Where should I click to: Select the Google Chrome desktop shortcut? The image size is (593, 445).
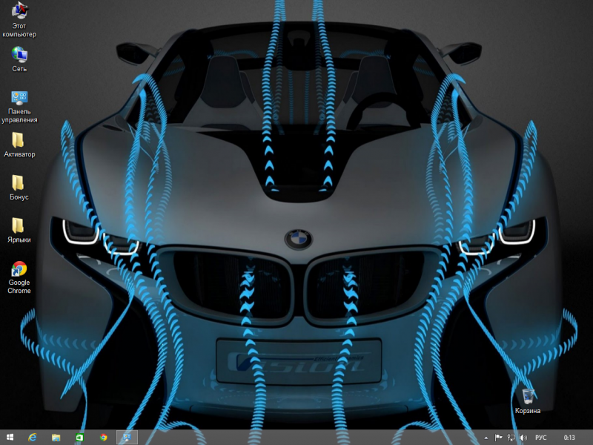19,277
